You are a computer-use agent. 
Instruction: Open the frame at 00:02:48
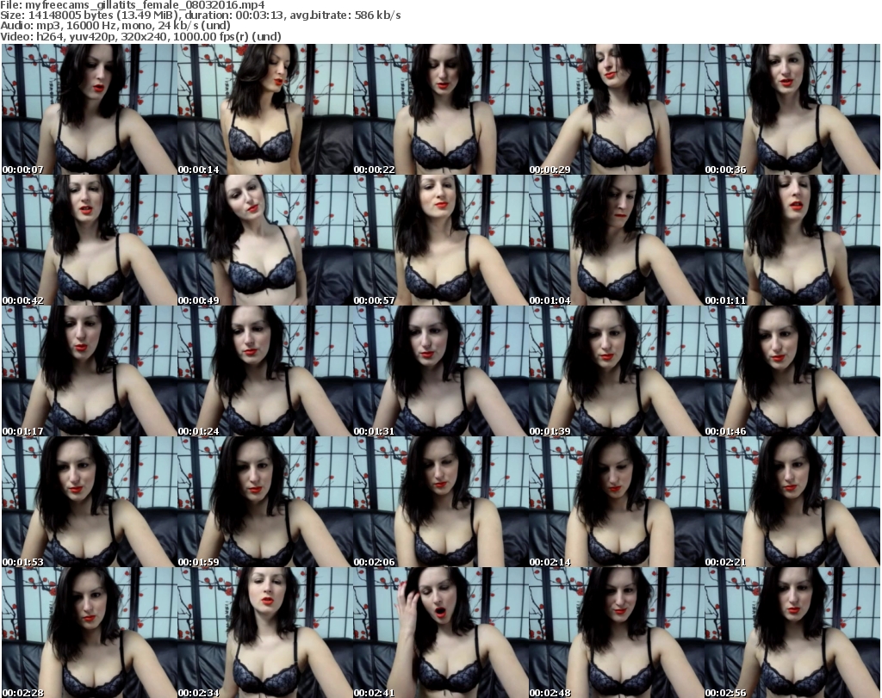click(616, 633)
